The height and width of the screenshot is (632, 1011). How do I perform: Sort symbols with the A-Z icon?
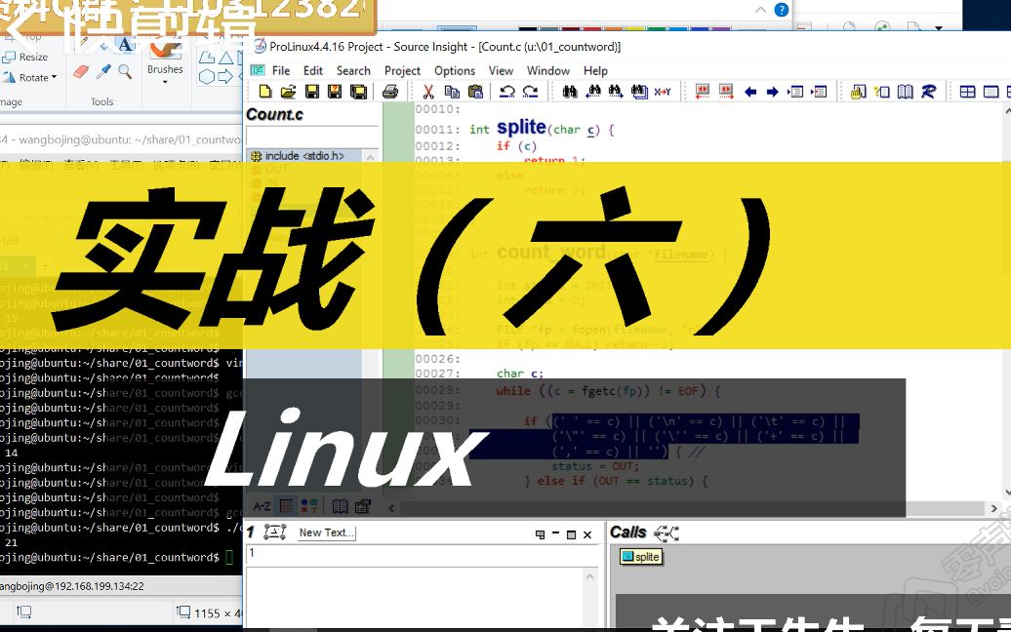click(x=262, y=505)
